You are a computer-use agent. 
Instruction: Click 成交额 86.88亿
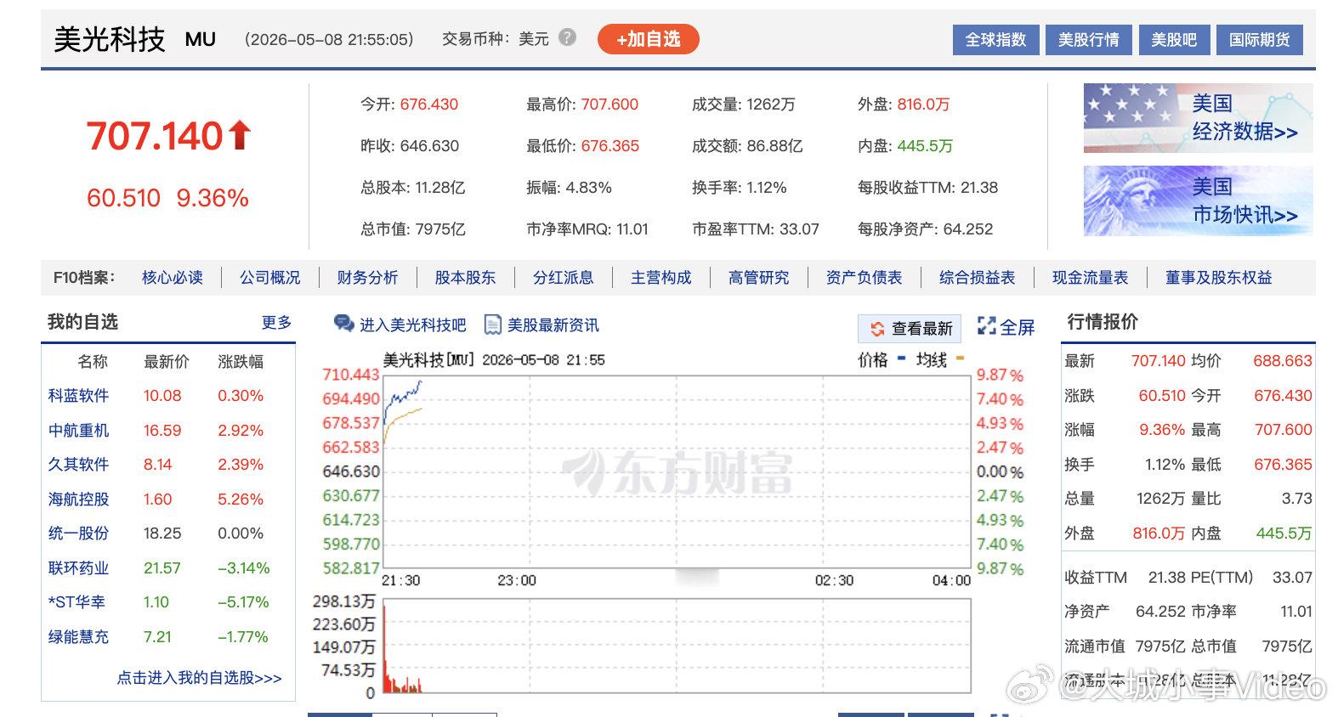tap(747, 146)
